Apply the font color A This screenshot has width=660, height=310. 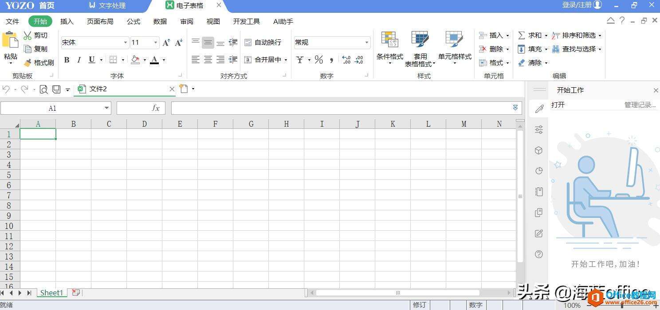click(154, 60)
